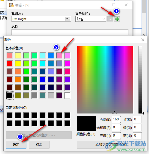149x154 pixels.
Task: Click the scrollbar down arrow behind the dialog
Action: point(144,35)
